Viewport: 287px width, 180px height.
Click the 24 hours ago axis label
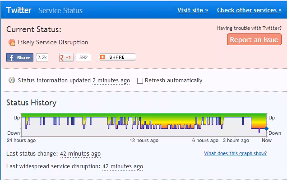[x=21, y=140]
